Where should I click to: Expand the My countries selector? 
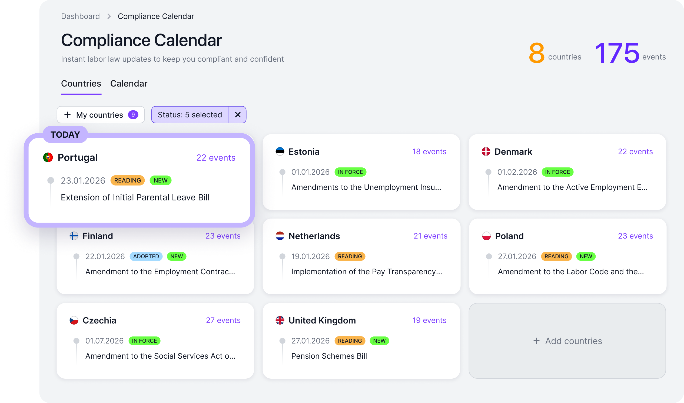click(x=99, y=115)
